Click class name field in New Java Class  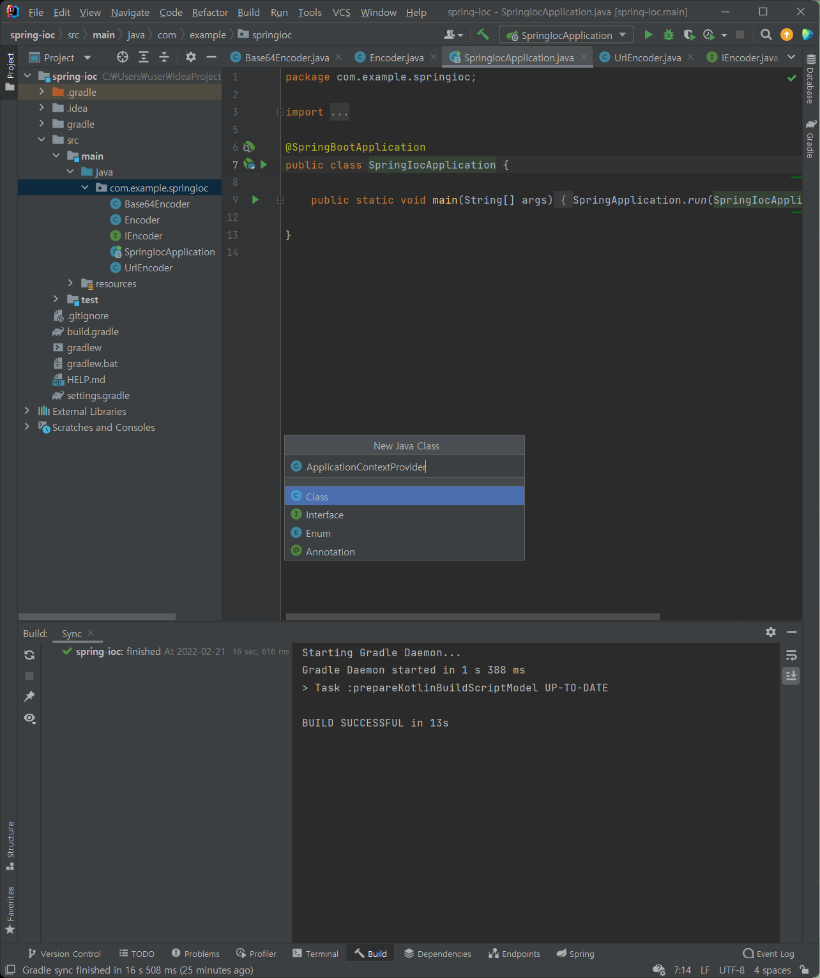[x=404, y=467]
